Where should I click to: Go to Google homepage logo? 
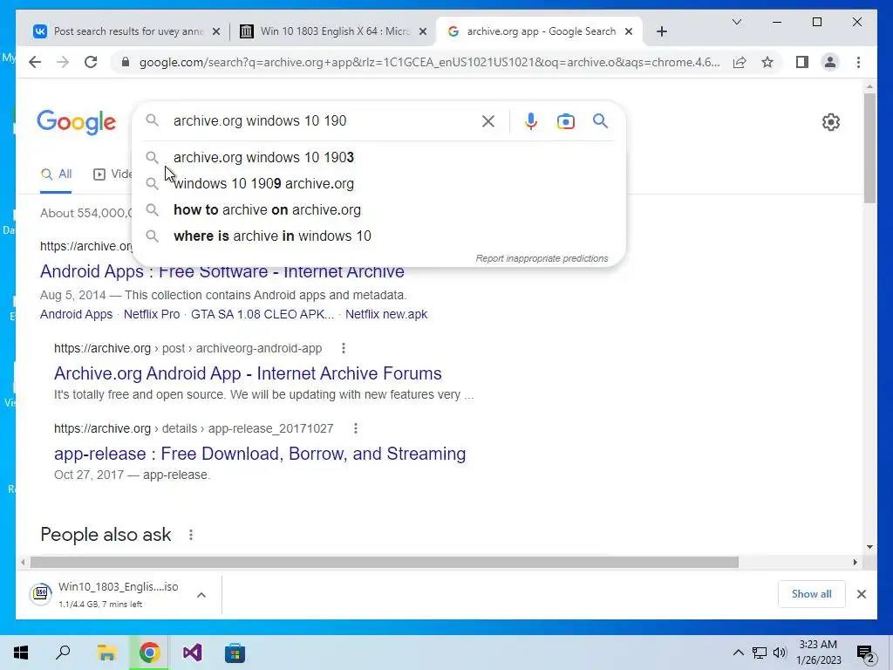pos(77,122)
